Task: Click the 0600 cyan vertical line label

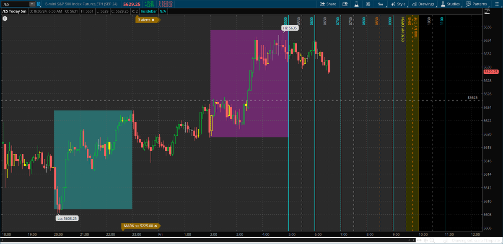Action: pos(312,22)
